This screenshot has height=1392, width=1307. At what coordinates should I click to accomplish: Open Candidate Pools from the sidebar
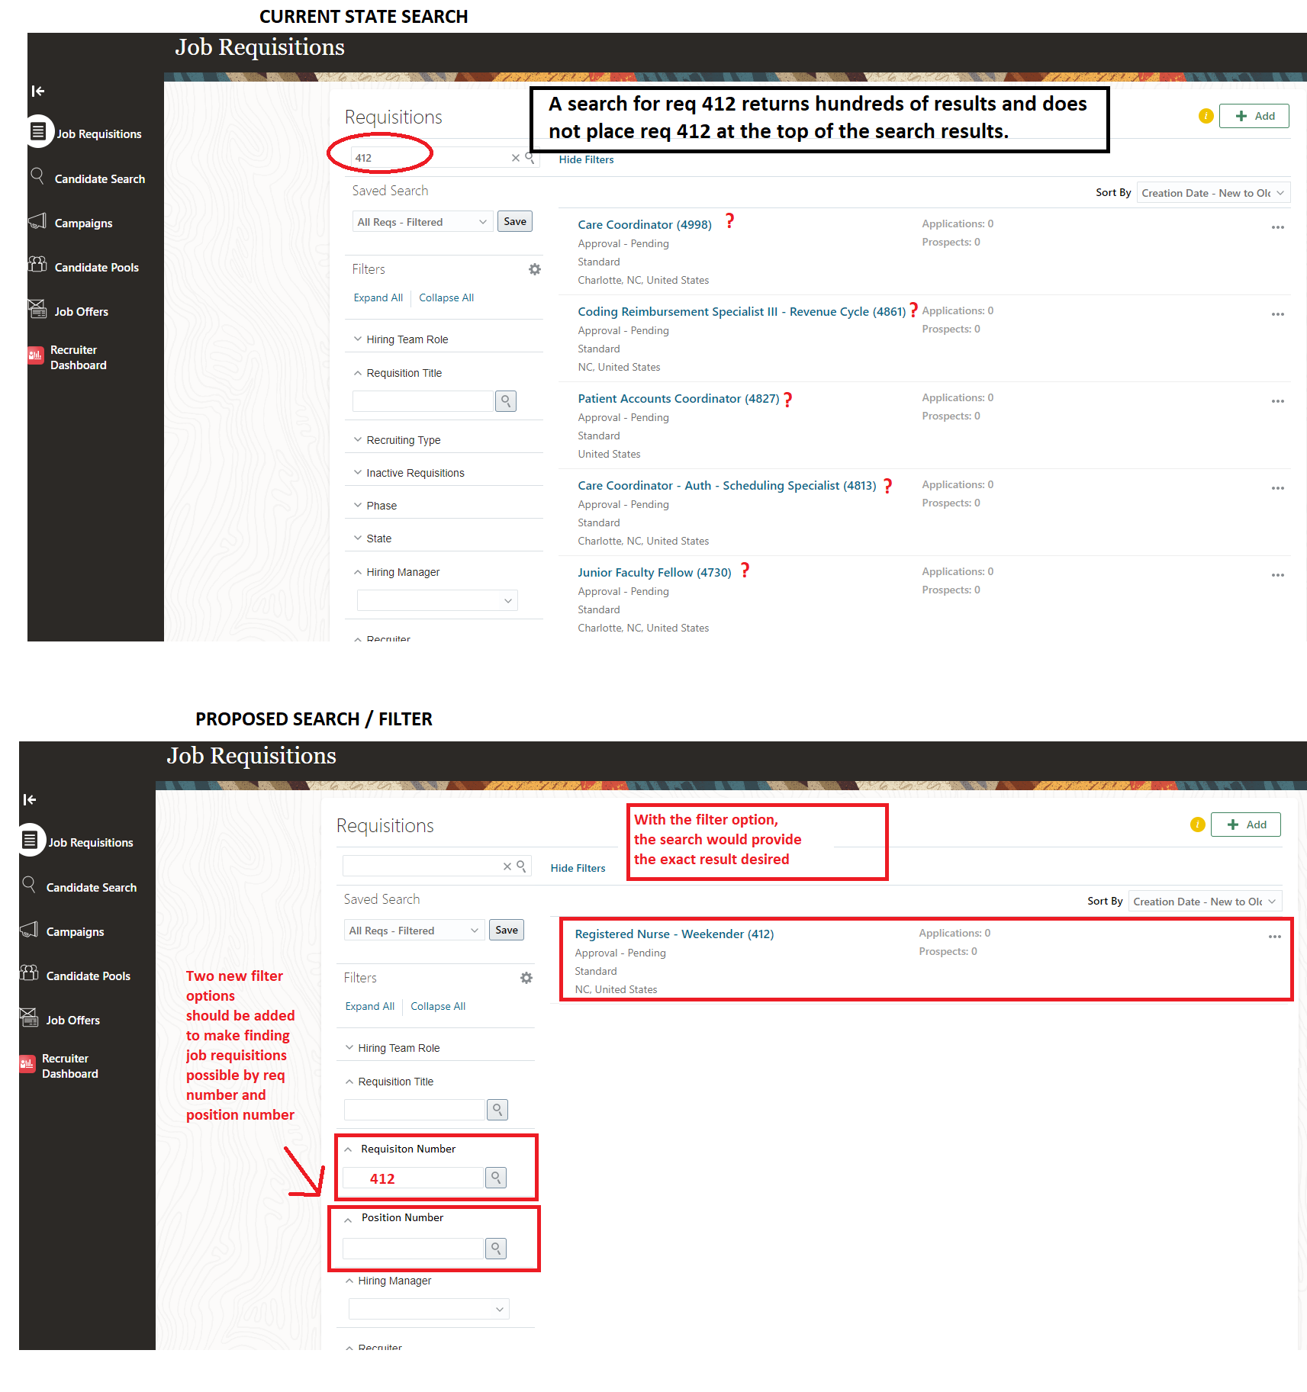point(96,266)
